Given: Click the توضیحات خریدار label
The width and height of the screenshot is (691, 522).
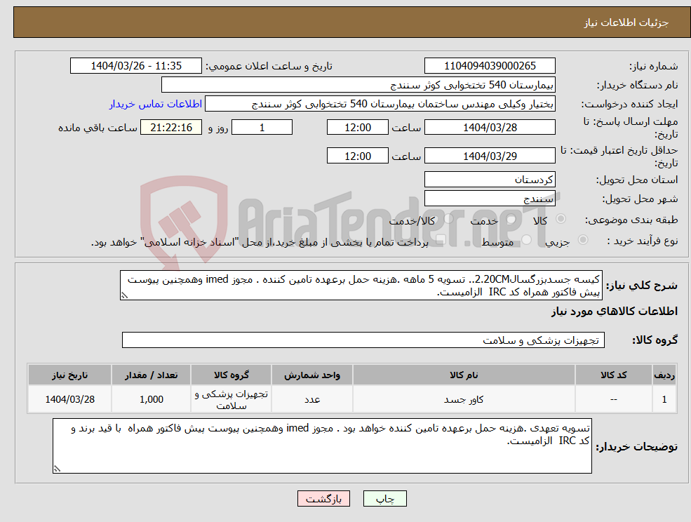Looking at the screenshot, I should pyautogui.click(x=636, y=447).
